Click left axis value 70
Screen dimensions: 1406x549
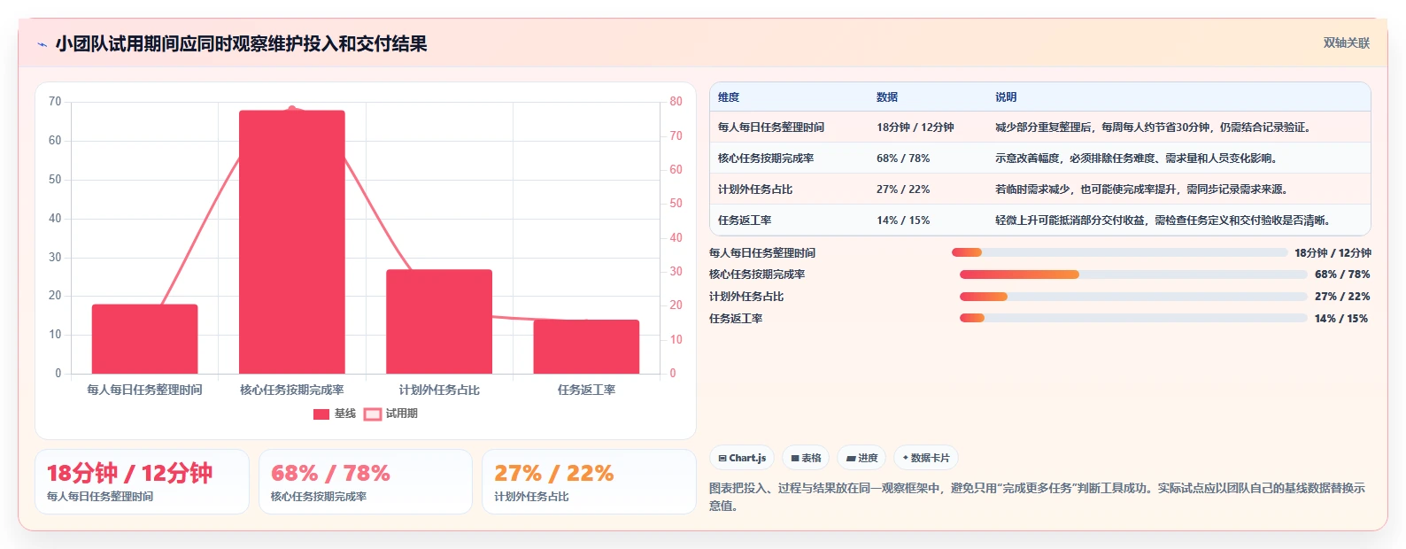(x=55, y=102)
